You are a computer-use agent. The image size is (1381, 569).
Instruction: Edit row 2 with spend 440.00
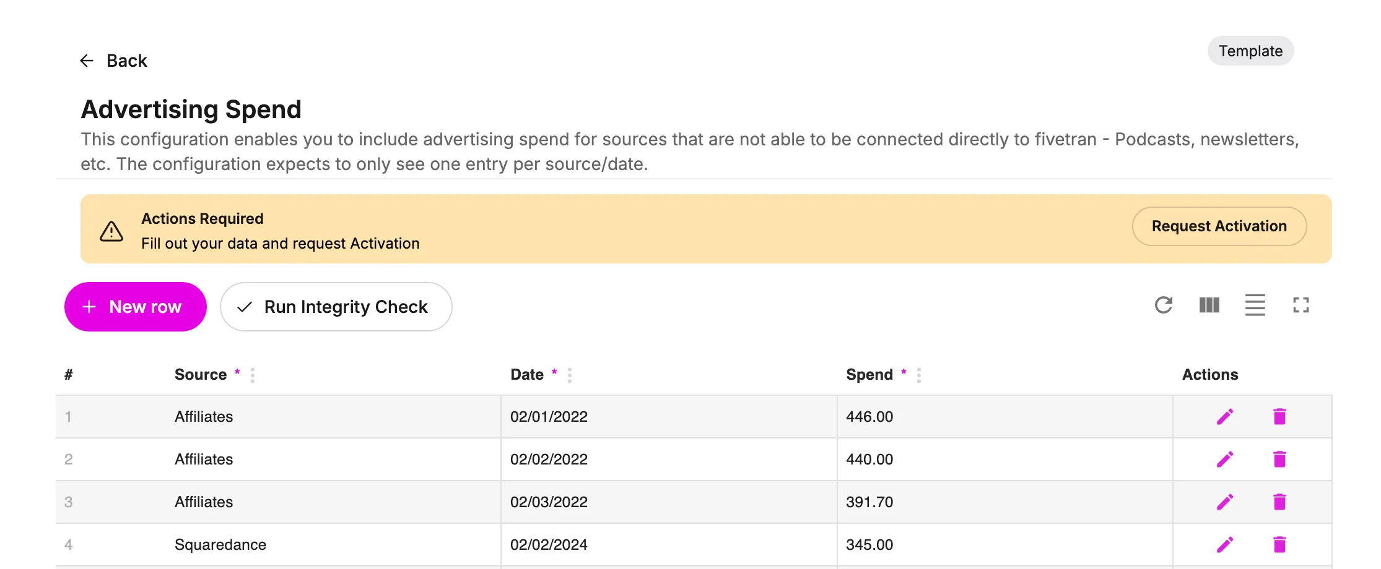pos(1225,460)
